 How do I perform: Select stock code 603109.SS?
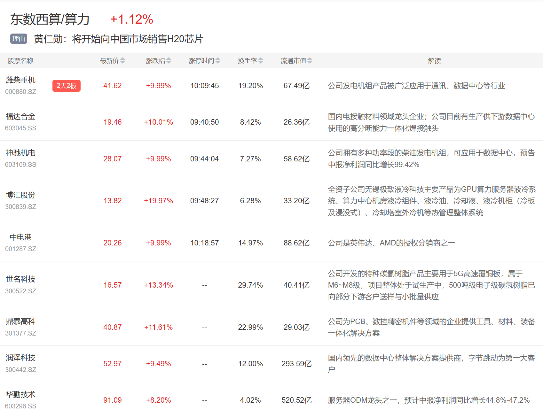click(x=20, y=165)
